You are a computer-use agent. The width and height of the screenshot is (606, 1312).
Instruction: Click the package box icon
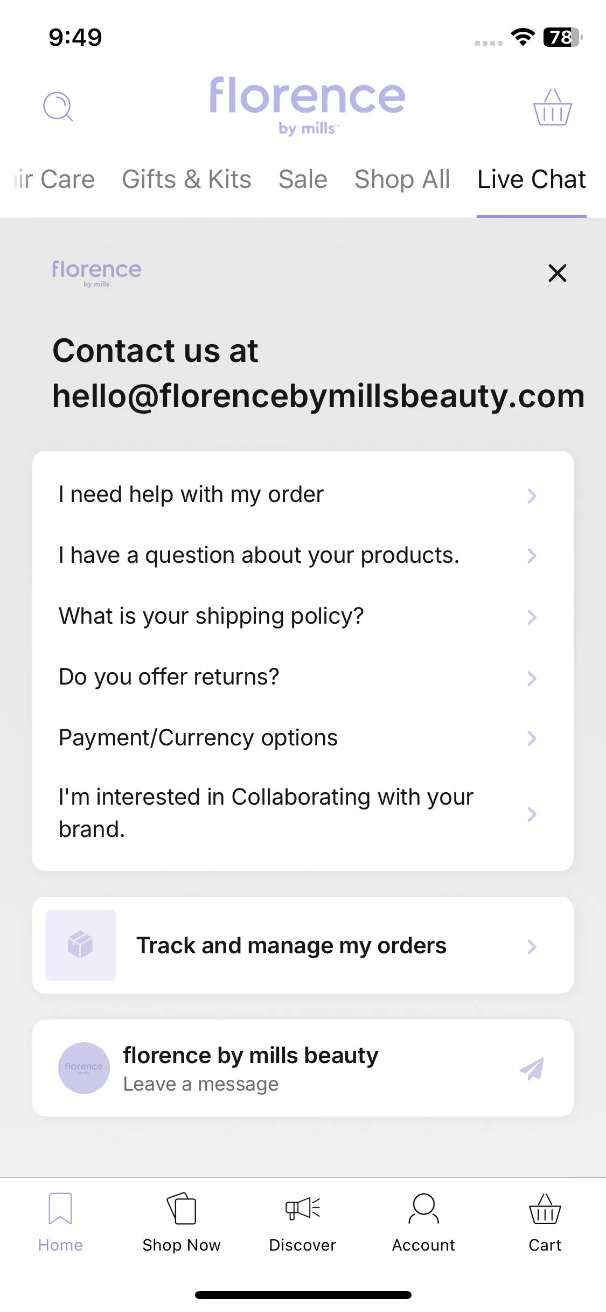click(x=81, y=945)
